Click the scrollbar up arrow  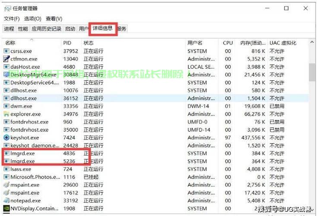tap(312, 42)
